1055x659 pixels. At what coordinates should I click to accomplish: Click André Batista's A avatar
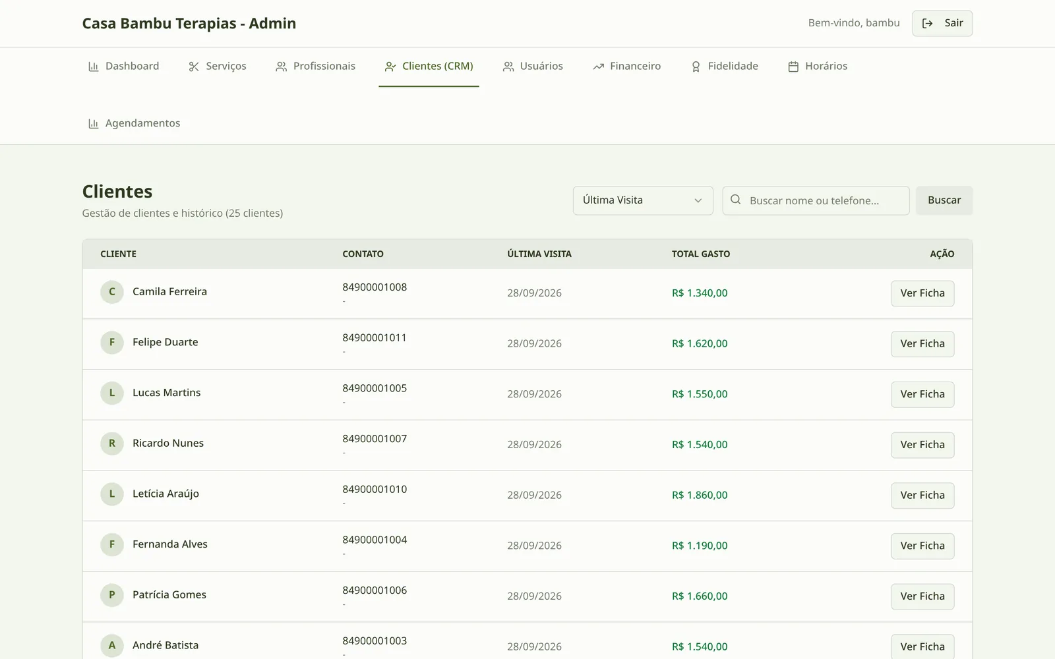[x=112, y=646]
